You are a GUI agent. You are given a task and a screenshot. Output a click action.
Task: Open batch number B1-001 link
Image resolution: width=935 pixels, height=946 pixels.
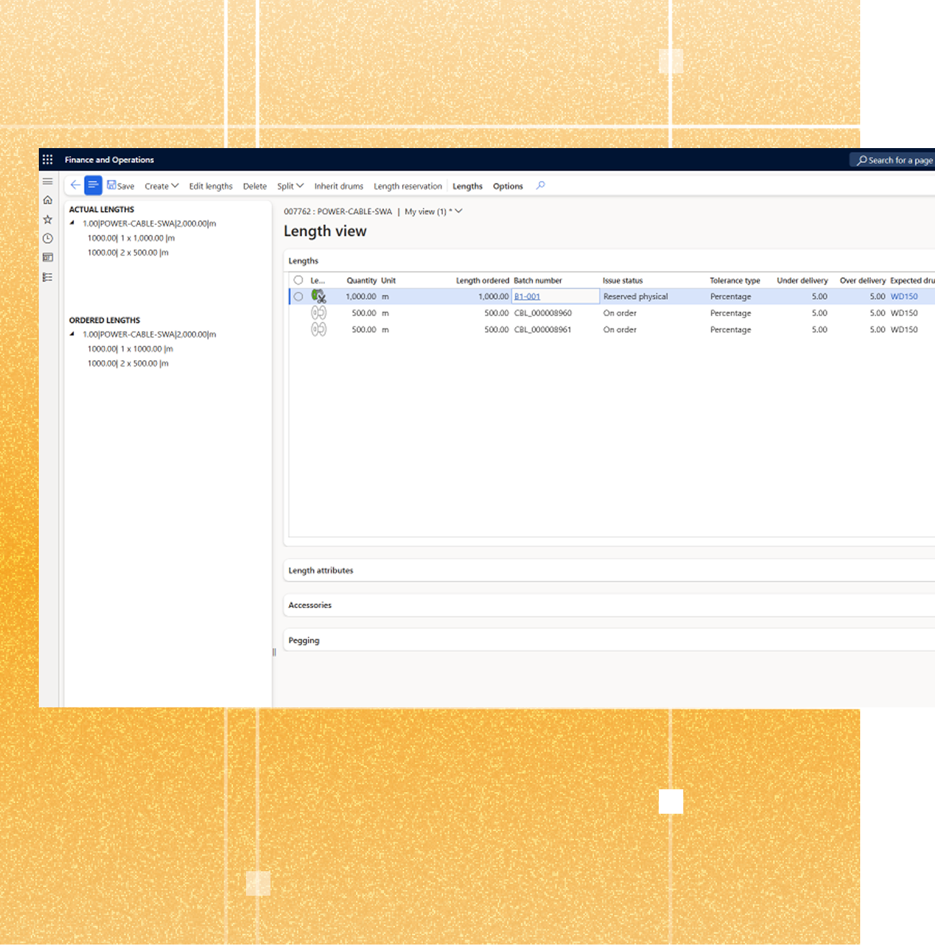(x=527, y=296)
